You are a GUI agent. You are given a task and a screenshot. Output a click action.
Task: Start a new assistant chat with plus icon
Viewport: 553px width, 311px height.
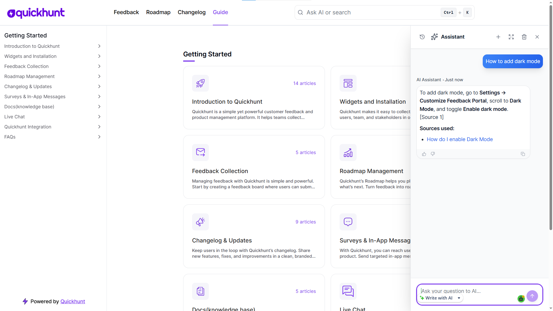[498, 37]
